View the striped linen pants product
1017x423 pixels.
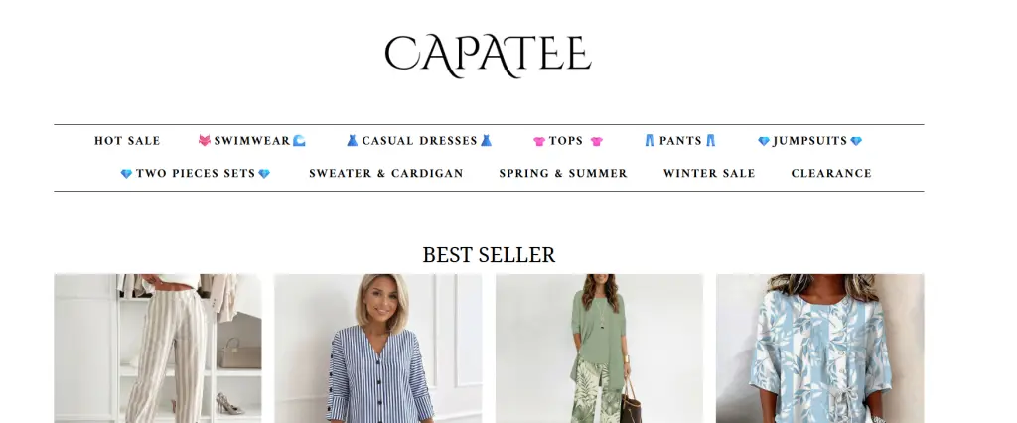pos(158,349)
